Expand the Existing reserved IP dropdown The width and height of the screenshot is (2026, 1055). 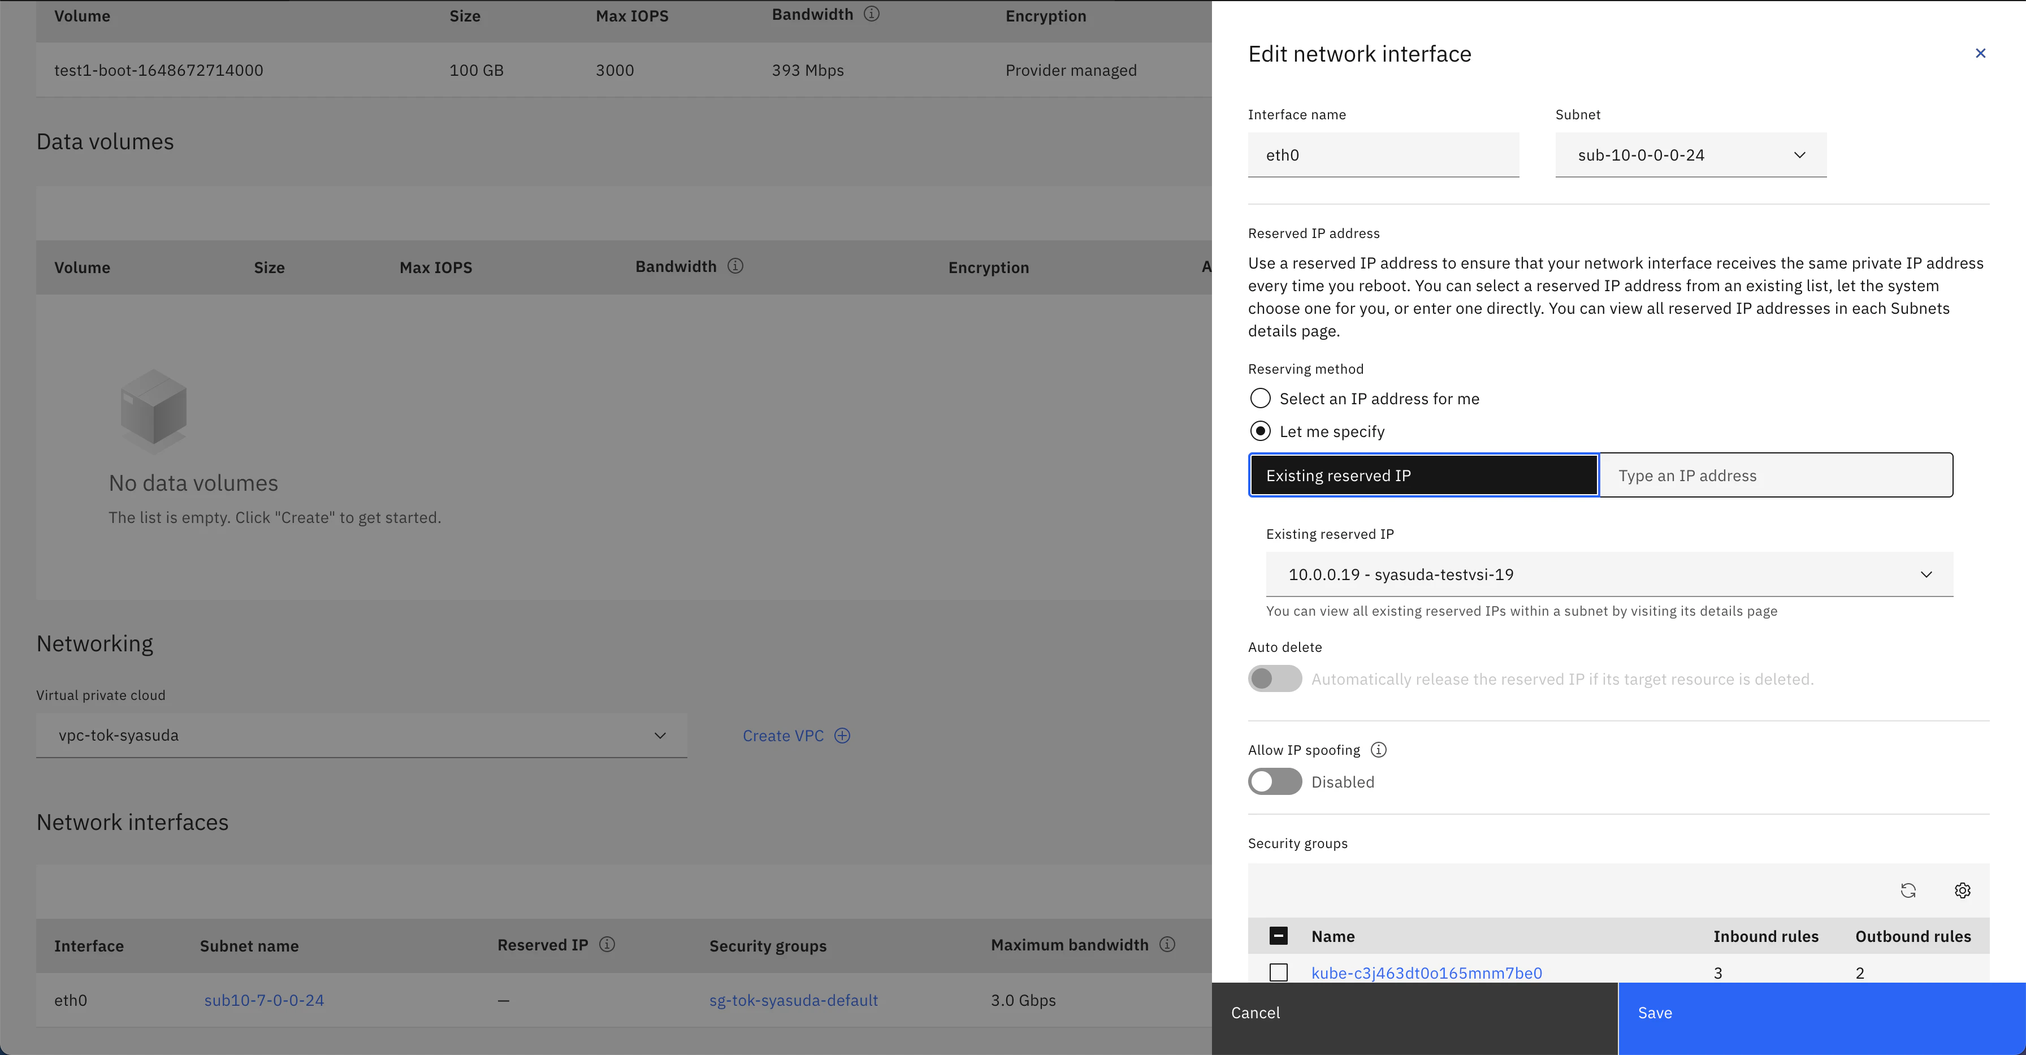pyautogui.click(x=1609, y=574)
